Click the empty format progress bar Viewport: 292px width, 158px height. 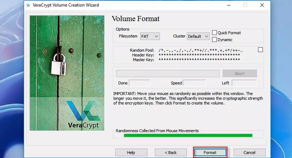tap(168, 74)
